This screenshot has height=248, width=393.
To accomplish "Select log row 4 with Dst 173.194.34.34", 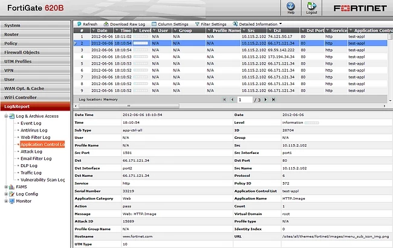I will click(230, 57).
